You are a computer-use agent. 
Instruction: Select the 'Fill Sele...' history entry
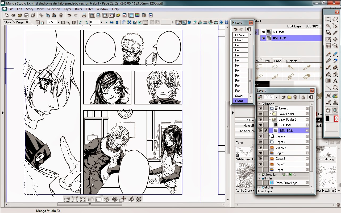[240, 35]
